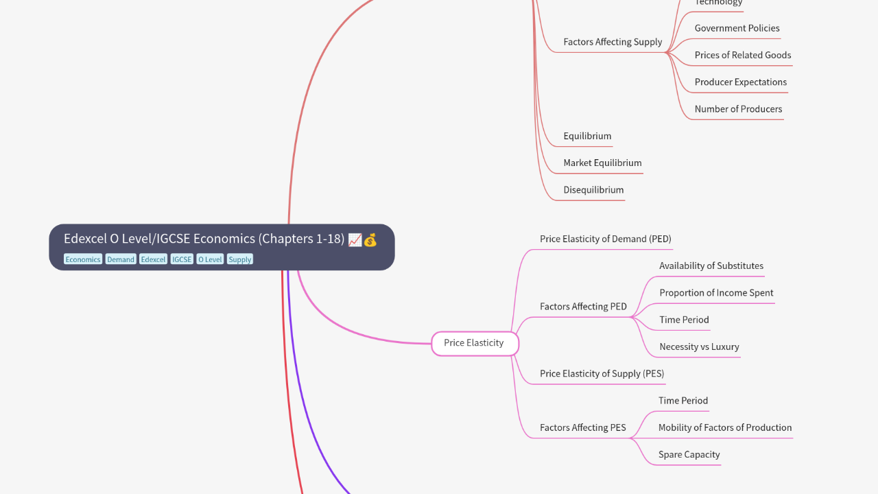
Task: Select Factors Affecting PED node
Action: coord(583,307)
